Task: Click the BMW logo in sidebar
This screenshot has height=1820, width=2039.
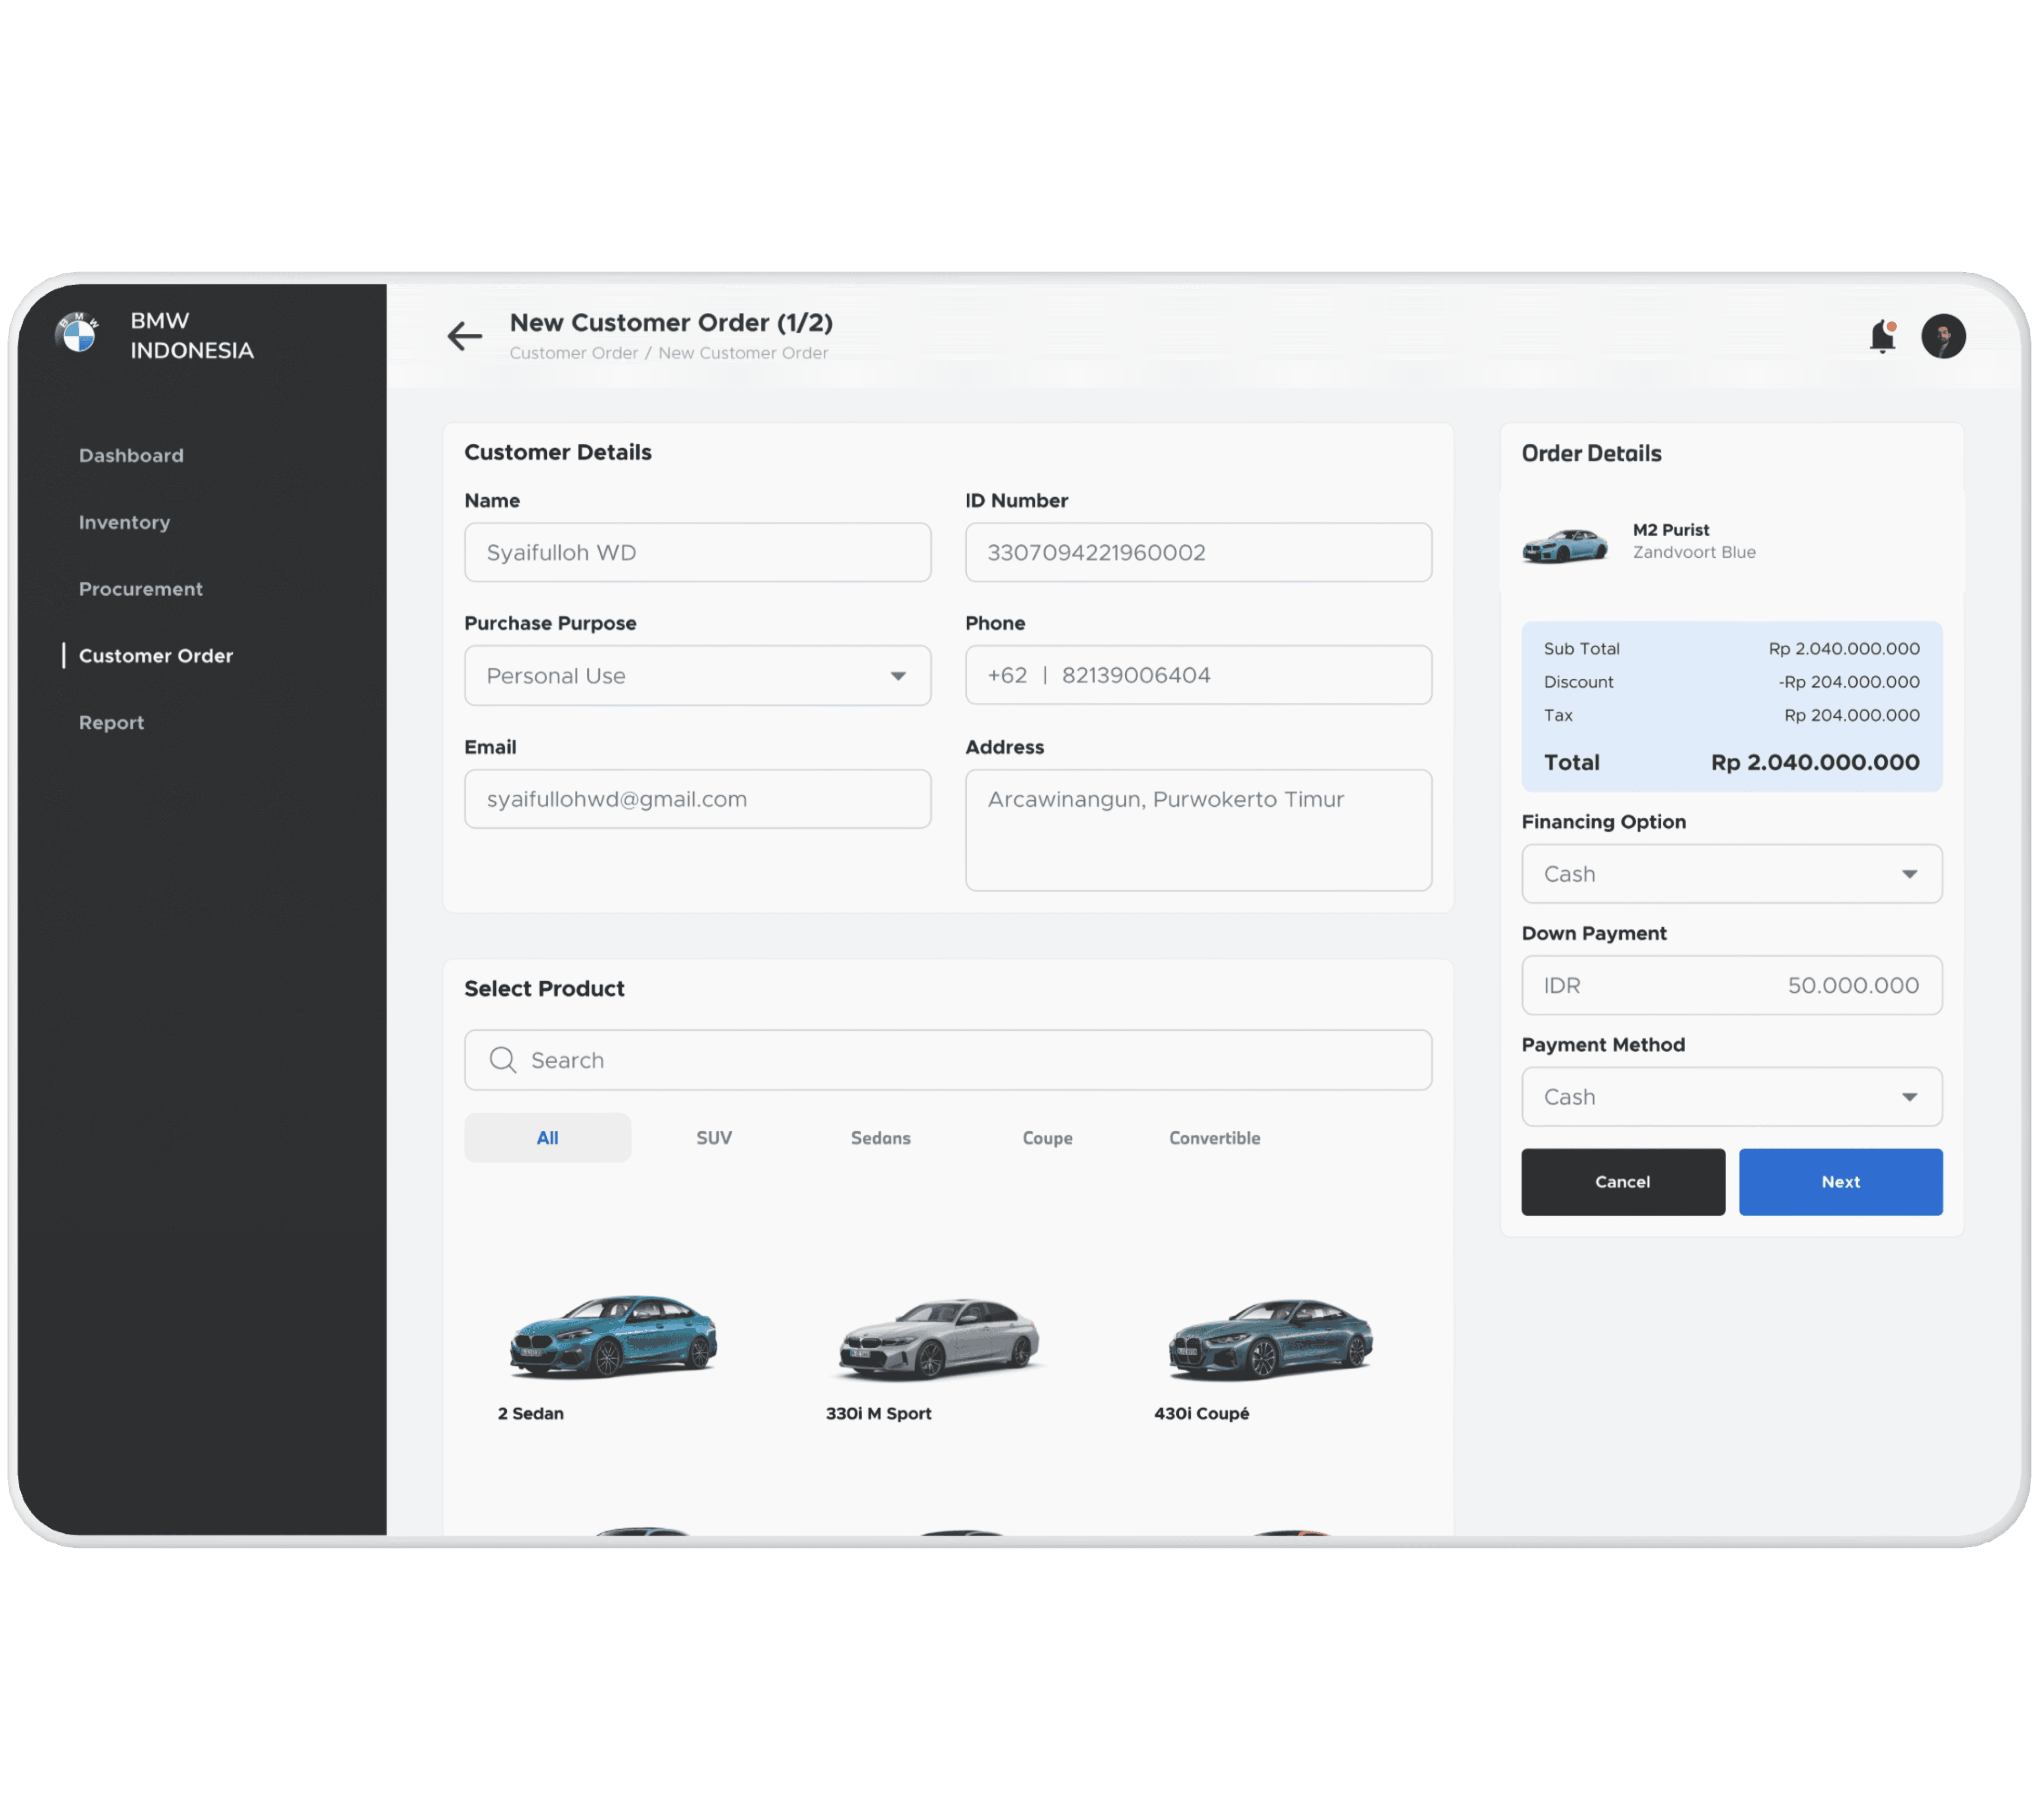Action: (x=78, y=333)
